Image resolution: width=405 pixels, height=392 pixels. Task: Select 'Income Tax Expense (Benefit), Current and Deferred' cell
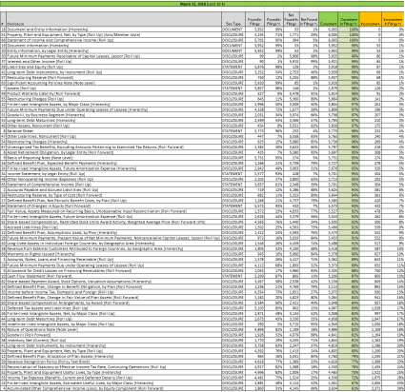click(x=113, y=378)
